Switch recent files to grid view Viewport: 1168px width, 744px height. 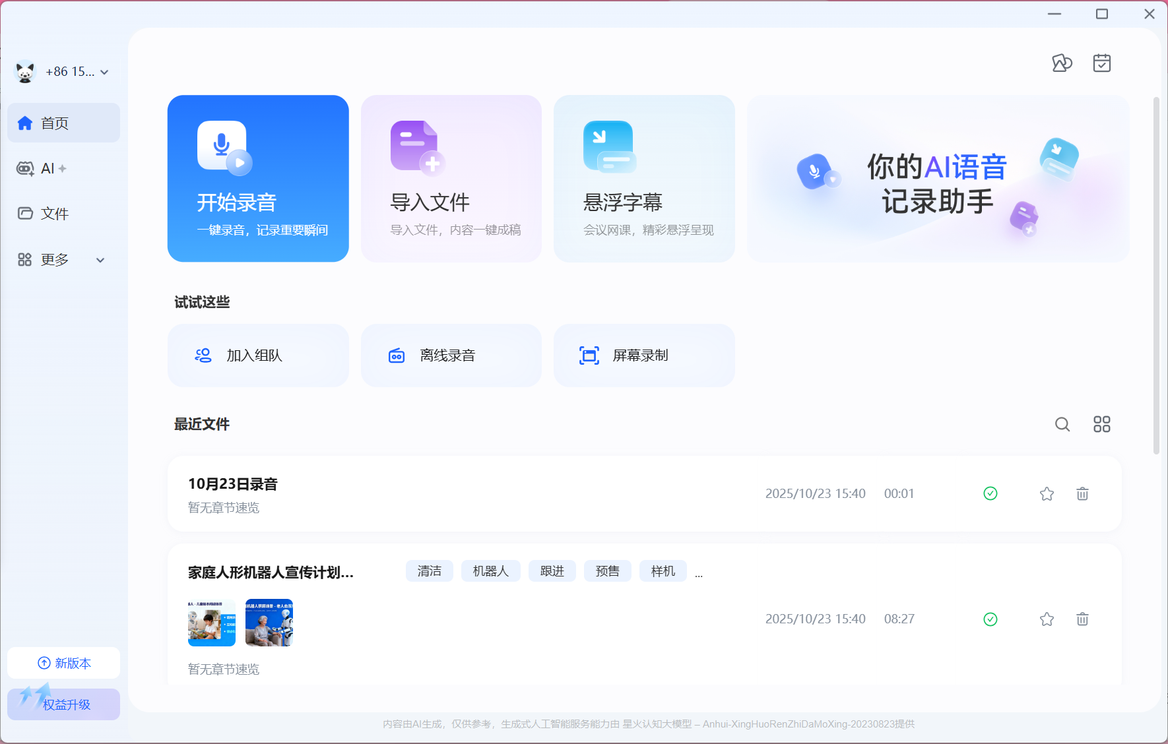coord(1101,424)
